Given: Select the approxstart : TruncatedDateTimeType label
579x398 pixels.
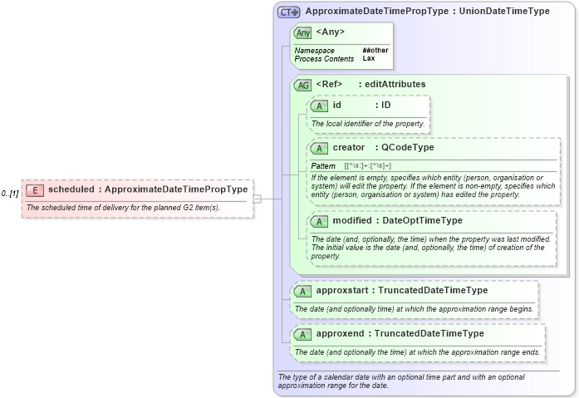Looking at the screenshot, I should [x=402, y=290].
